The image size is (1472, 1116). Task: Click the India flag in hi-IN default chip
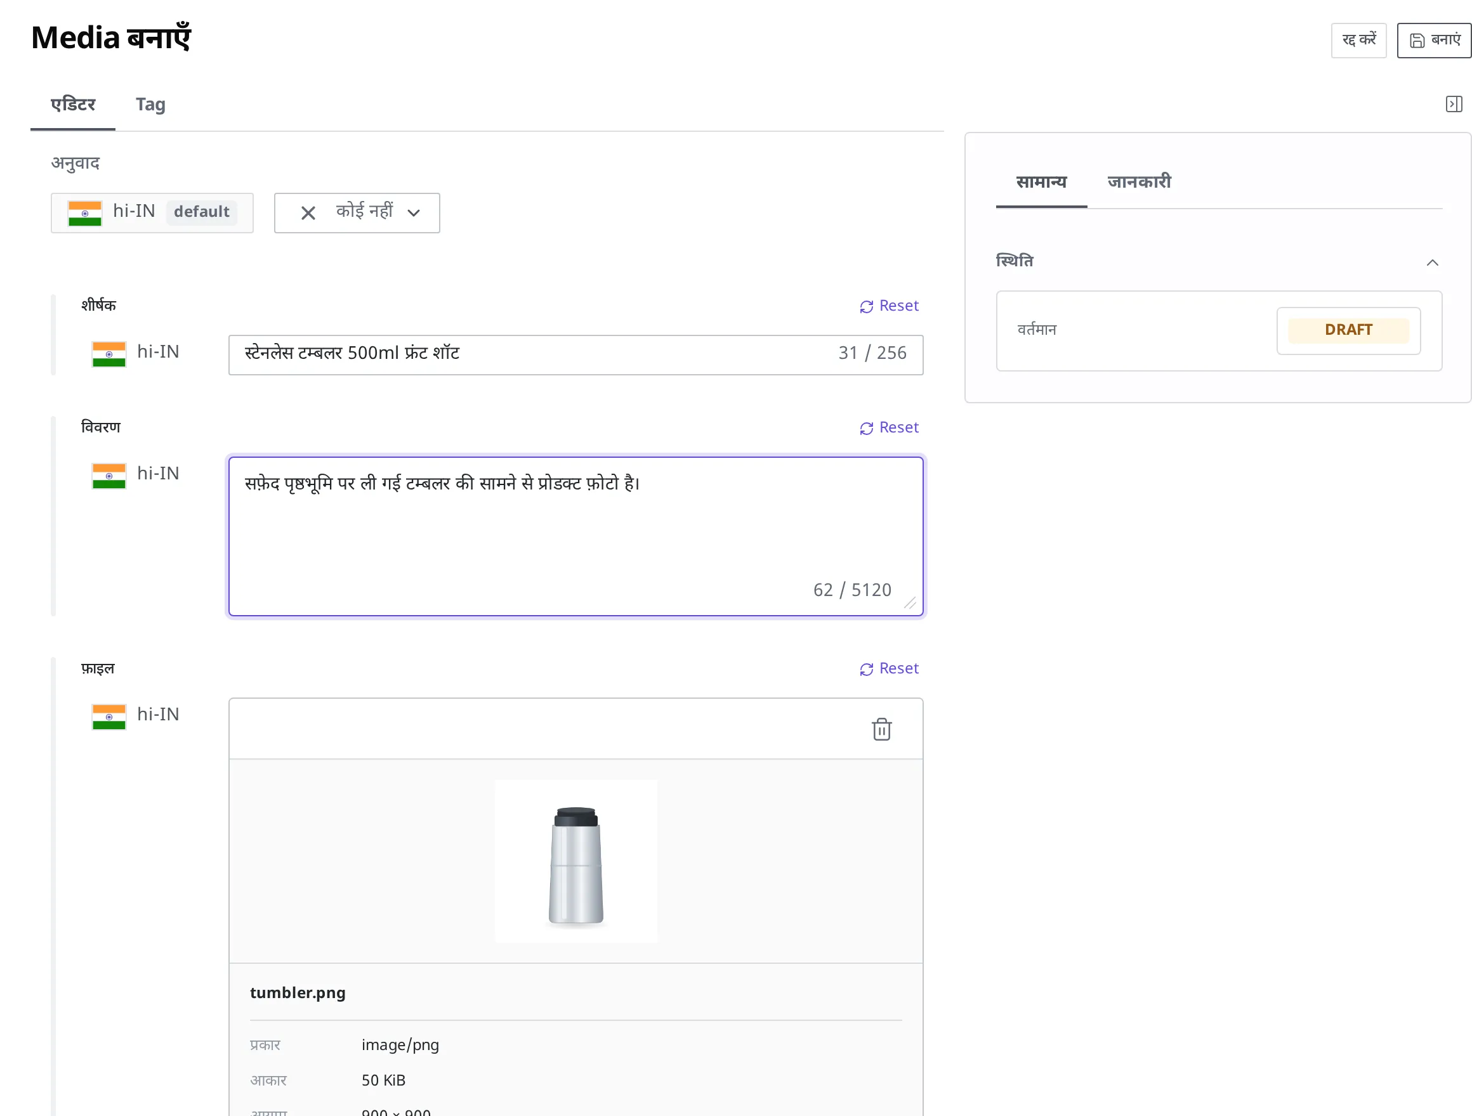point(84,213)
